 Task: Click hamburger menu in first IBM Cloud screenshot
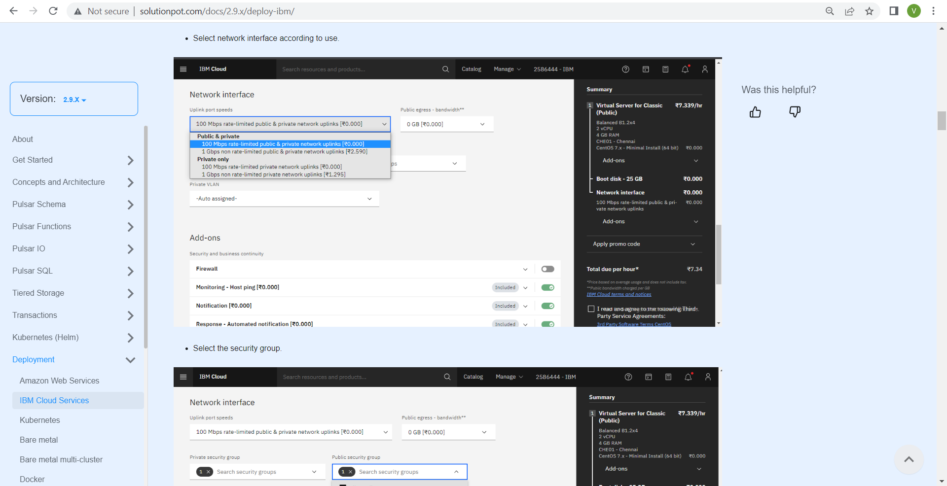click(183, 69)
